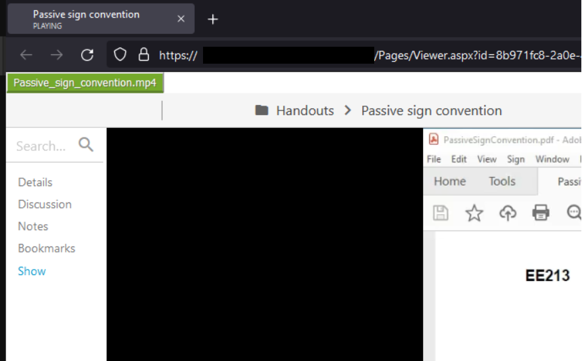Open a new browser tab with the plus icon

[212, 19]
